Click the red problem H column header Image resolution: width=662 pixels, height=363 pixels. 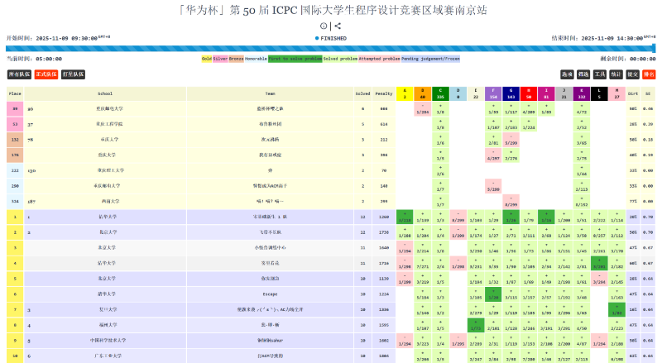(529, 93)
